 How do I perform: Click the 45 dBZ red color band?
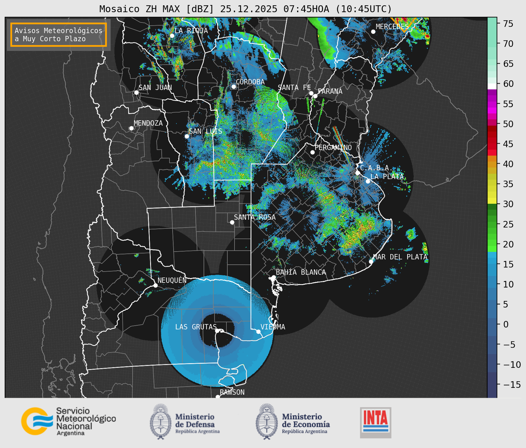point(492,144)
